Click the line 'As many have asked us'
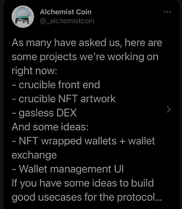The height and width of the screenshot is (209, 182). (87, 43)
